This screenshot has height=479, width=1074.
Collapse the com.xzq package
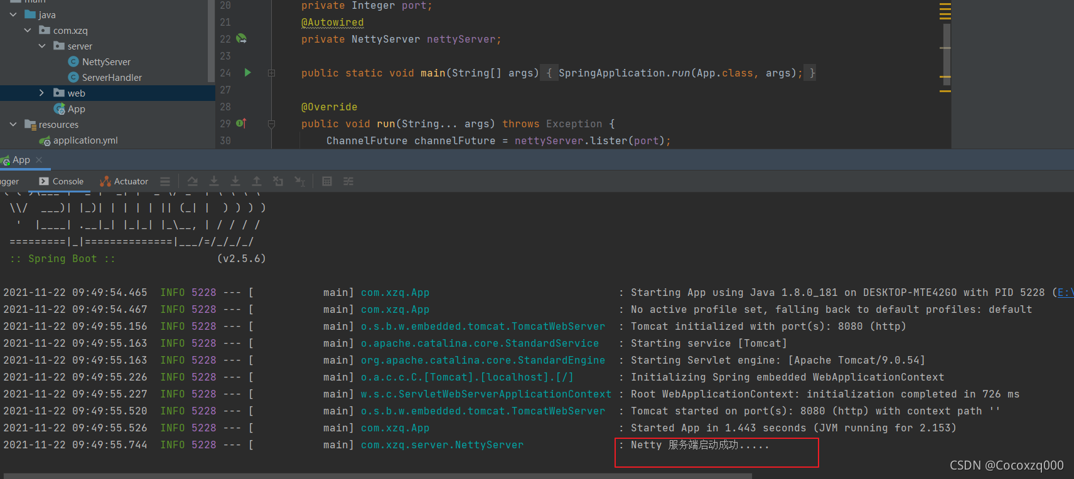point(28,30)
